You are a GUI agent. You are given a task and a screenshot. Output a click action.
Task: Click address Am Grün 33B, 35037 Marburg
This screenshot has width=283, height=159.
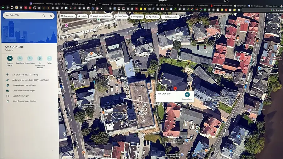tap(25, 75)
